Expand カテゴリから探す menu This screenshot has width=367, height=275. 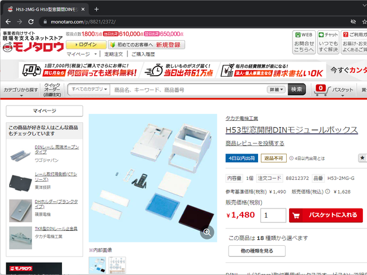(x=21, y=91)
